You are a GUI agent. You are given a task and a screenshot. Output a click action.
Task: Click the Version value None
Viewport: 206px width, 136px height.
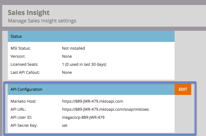pos(67,56)
